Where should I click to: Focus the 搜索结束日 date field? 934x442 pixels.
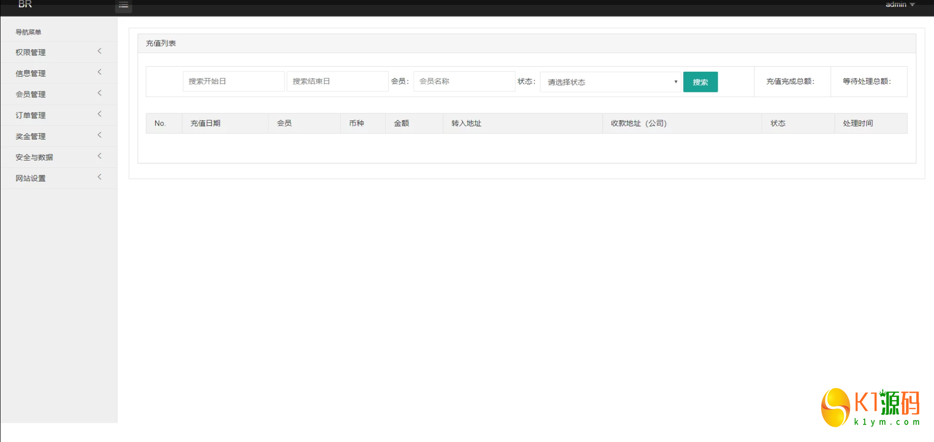click(338, 82)
